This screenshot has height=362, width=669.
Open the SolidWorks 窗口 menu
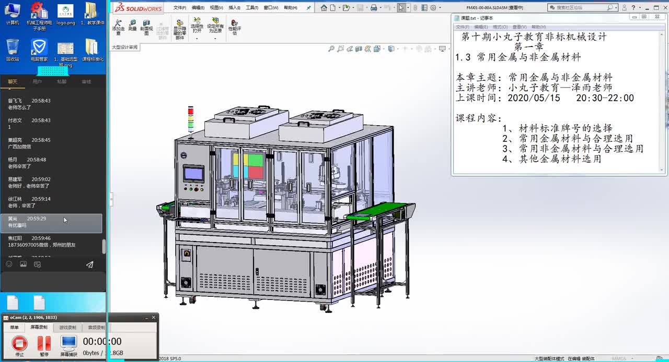click(x=271, y=8)
